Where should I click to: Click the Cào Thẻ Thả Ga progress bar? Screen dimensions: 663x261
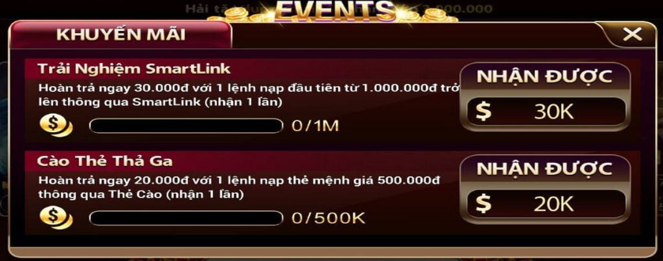tap(186, 218)
